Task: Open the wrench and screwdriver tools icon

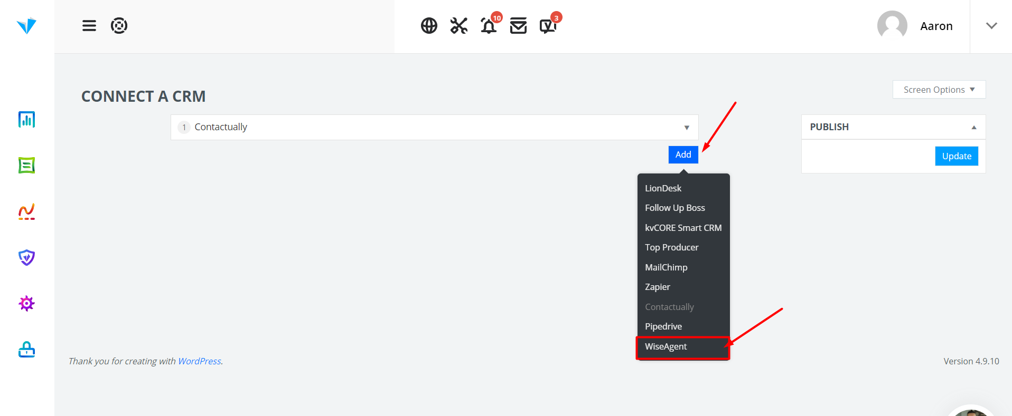Action: tap(459, 25)
